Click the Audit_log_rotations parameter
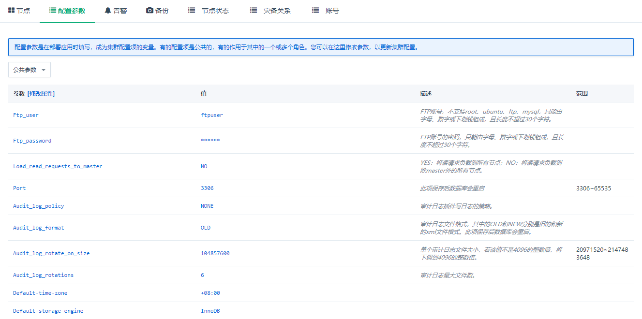642x319 pixels. click(x=43, y=275)
